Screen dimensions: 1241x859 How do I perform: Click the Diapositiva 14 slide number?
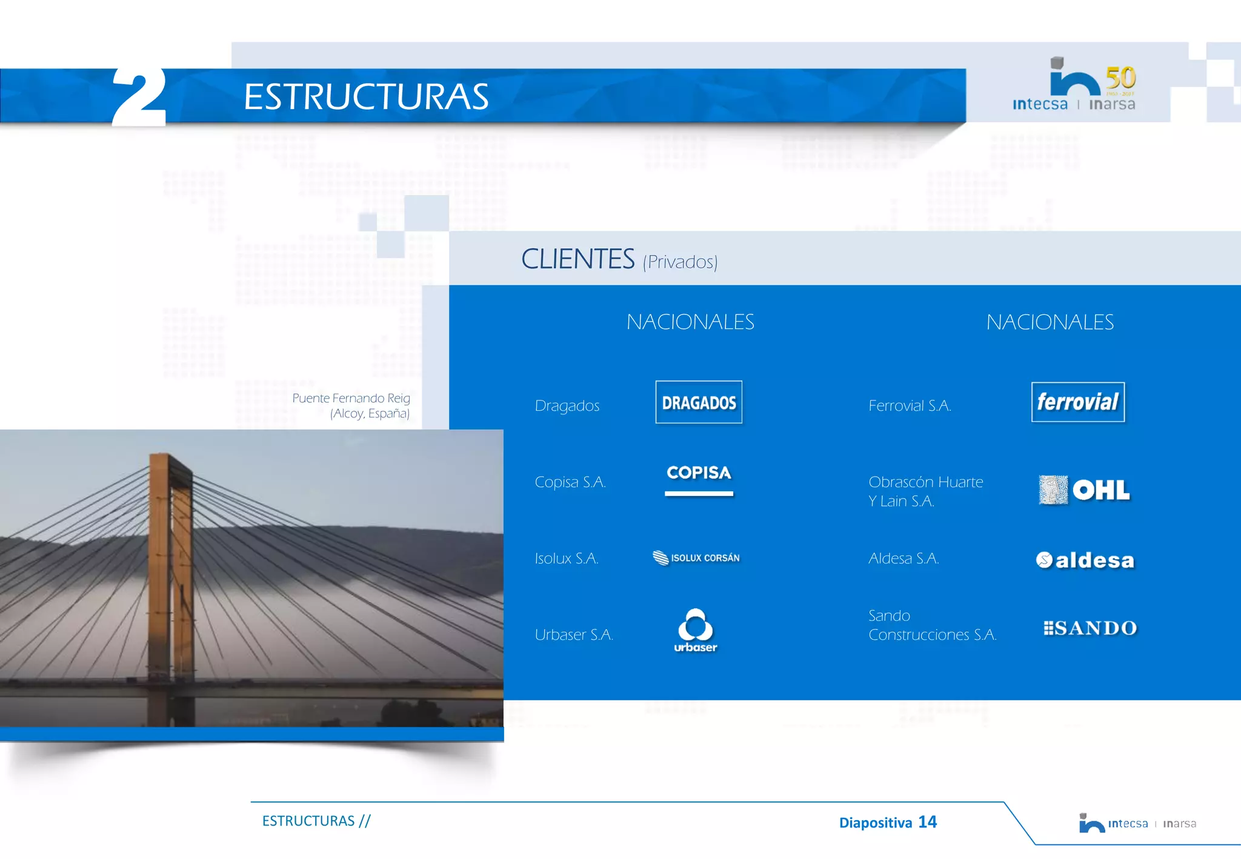[888, 822]
